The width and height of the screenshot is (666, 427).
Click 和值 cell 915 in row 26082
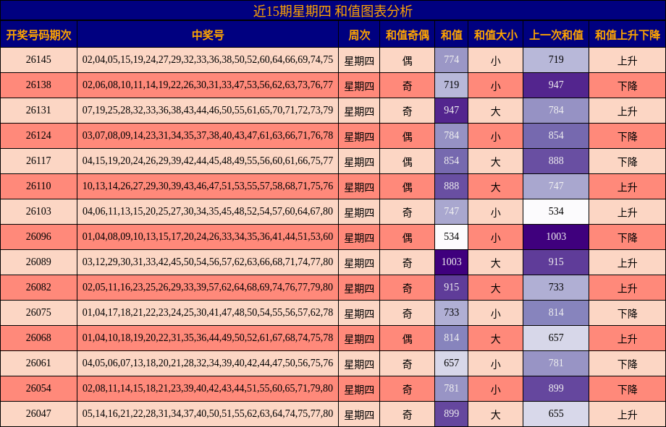tap(451, 287)
